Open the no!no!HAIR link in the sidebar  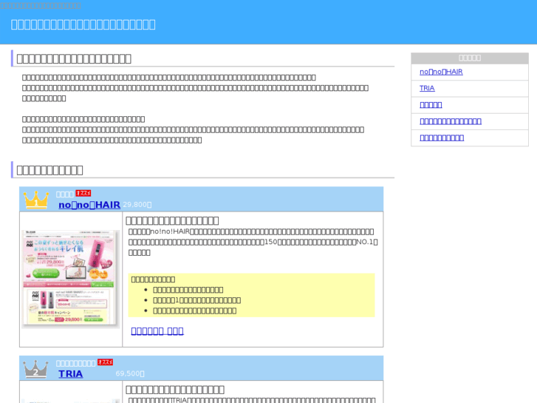(441, 72)
